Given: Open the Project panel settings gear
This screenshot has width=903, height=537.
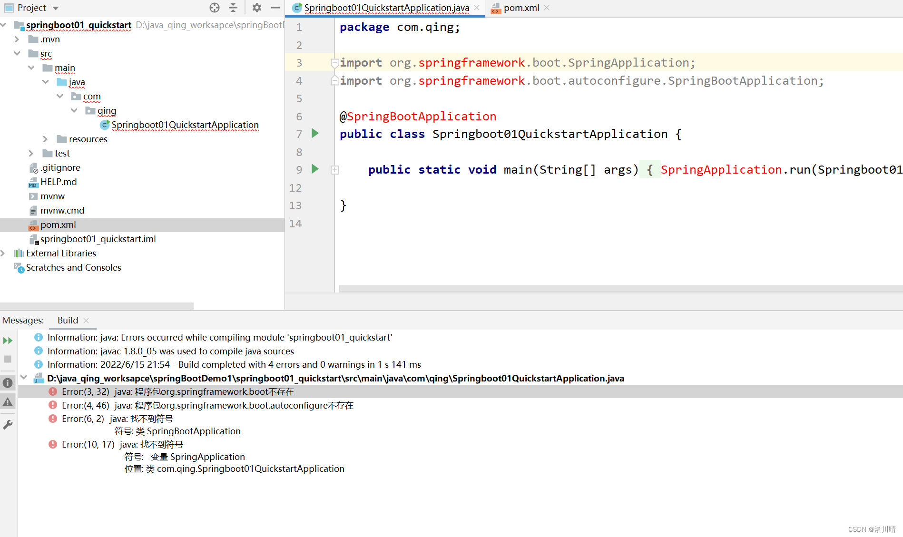Looking at the screenshot, I should (x=256, y=8).
